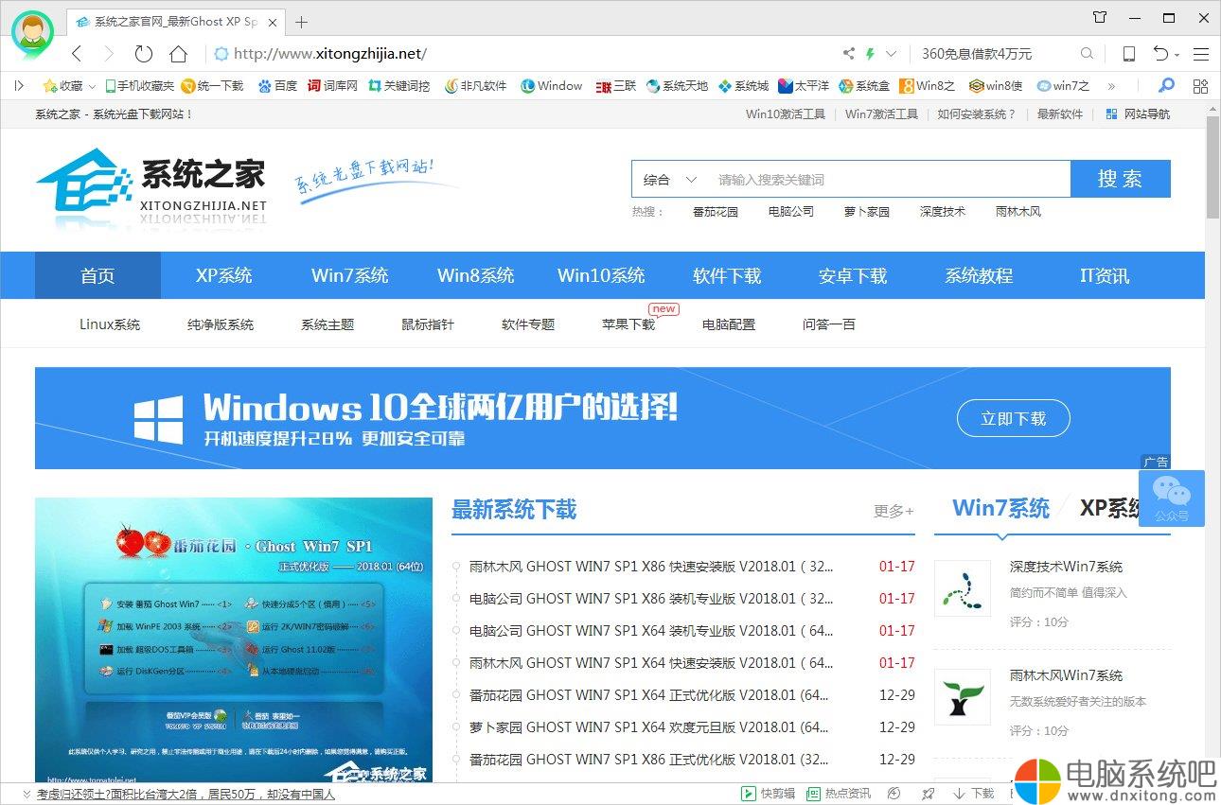The width and height of the screenshot is (1221, 805).
Task: Click the 搜索 button
Action: tap(1121, 179)
